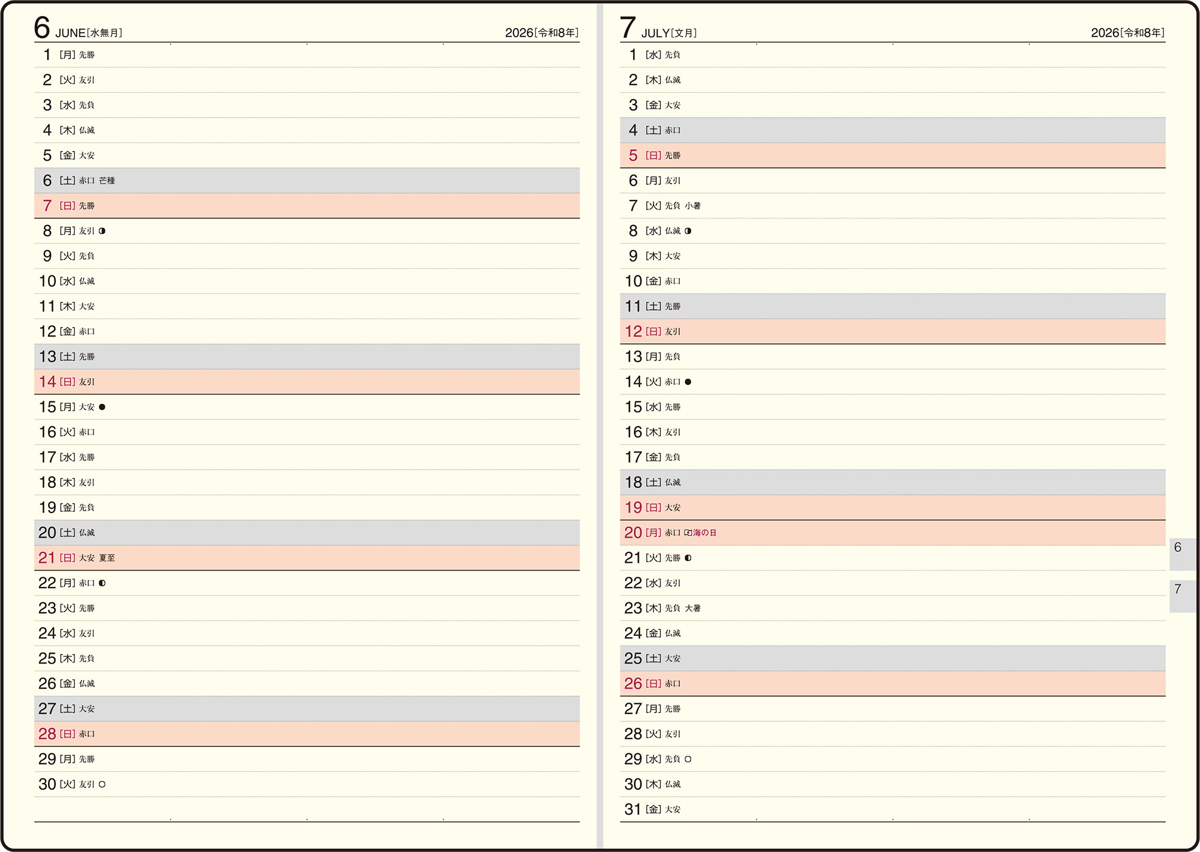Click the June 29 [月] 先勝 row

coord(307,759)
